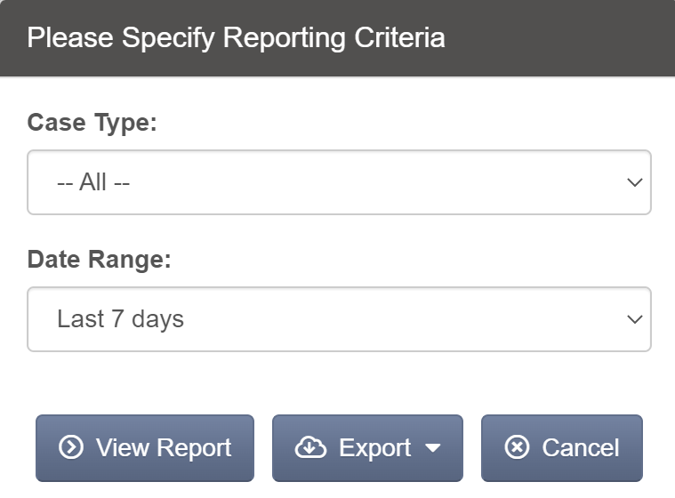Viewport: 675px width, 498px height.
Task: Click the 'Please Specify Reporting Criteria' title
Action: point(236,38)
